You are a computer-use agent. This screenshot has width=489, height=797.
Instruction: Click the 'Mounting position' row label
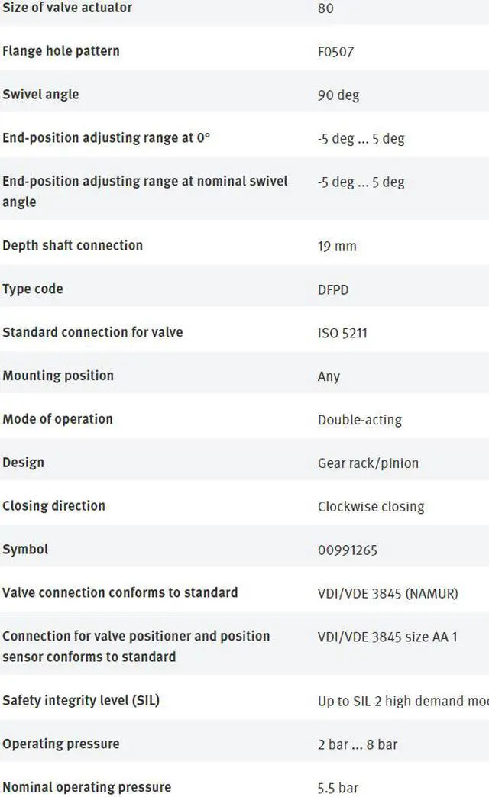[58, 376]
